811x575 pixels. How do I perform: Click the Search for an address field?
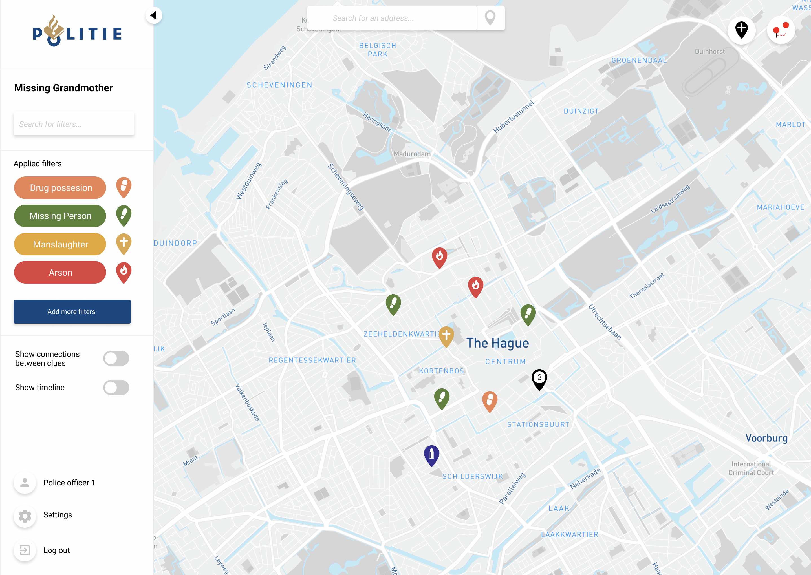click(391, 18)
